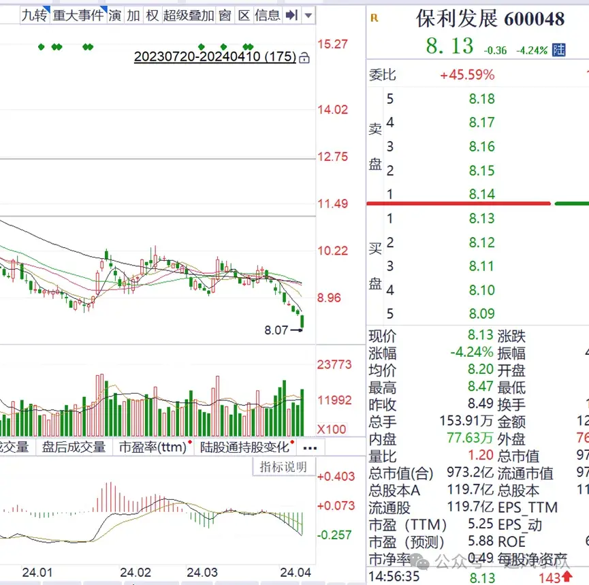Click the 内盘 value 77.63万

coord(470,438)
